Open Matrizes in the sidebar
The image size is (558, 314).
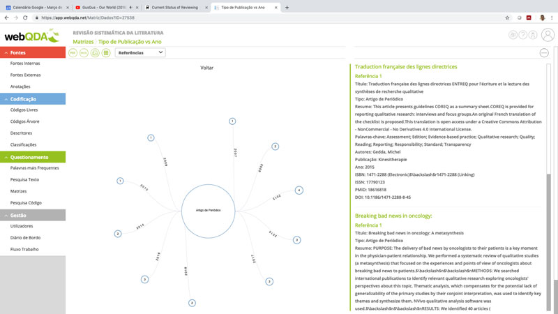pyautogui.click(x=18, y=191)
